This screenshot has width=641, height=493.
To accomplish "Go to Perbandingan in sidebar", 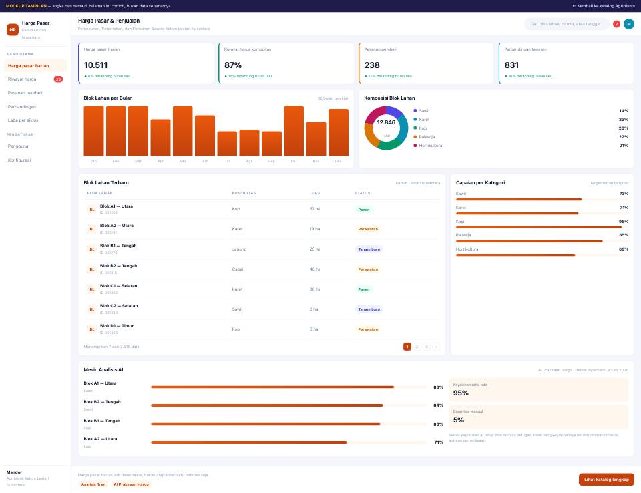I will (x=35, y=107).
